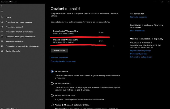
Task: Go to Sicurezza dispositivi menu item
Action: (x=15, y=41)
